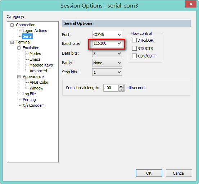Open the ANSI Color category
The width and height of the screenshot is (199, 184).
point(39,82)
